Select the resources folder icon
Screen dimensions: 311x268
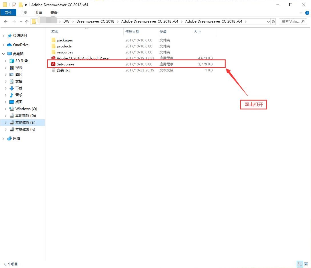coord(53,52)
